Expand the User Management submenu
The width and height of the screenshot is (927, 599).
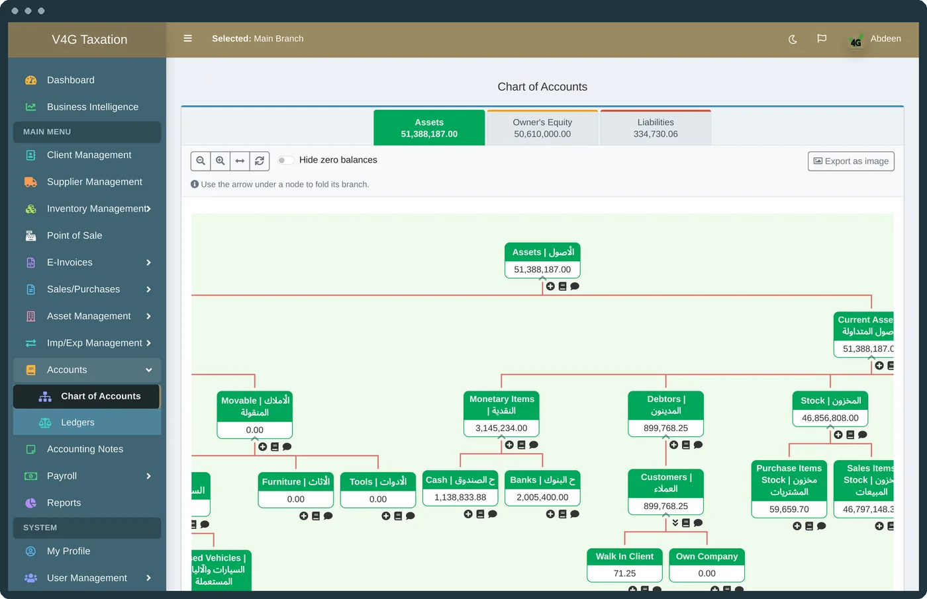[x=87, y=578]
